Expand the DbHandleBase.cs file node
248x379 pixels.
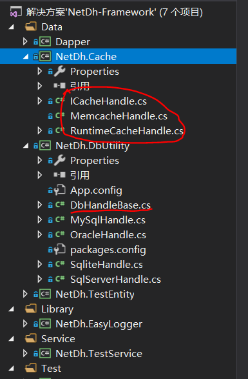point(40,205)
